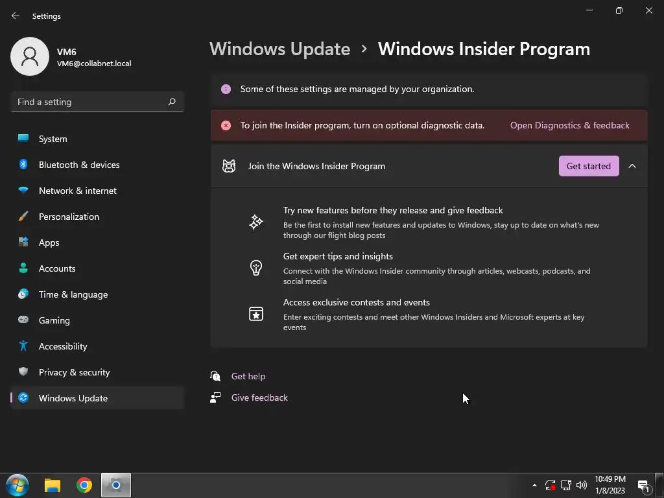This screenshot has height=498, width=664.
Task: Click the sparkle new features icon
Action: click(x=255, y=222)
